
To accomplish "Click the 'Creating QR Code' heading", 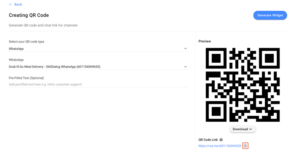I will (x=29, y=15).
